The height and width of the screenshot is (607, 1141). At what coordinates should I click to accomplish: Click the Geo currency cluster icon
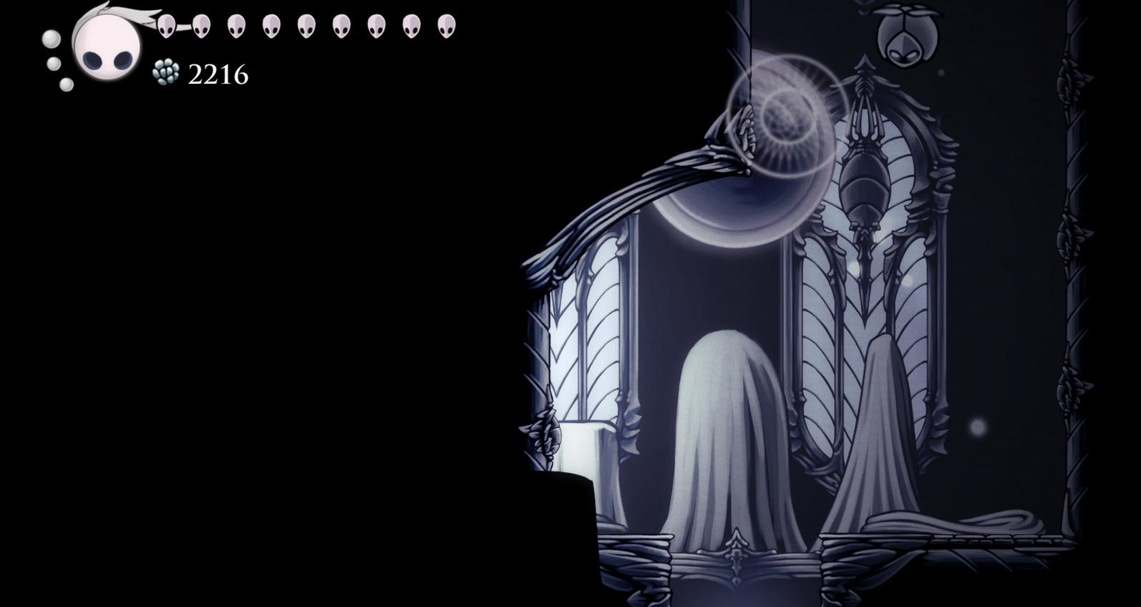point(166,72)
